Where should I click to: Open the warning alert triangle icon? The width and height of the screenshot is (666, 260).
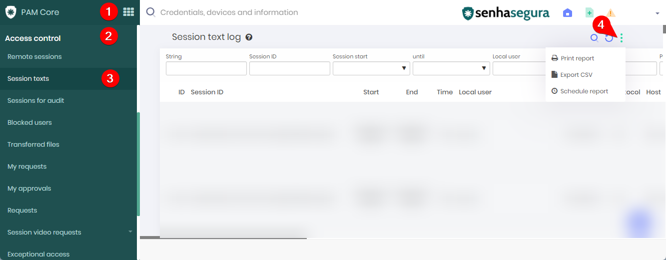pyautogui.click(x=611, y=13)
